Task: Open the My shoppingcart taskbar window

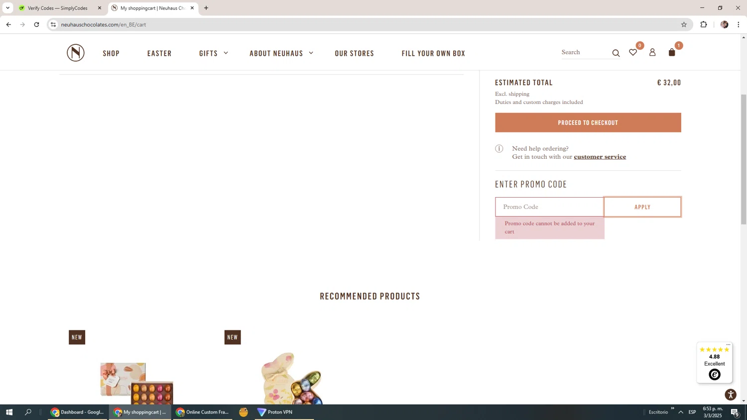Action: coord(140,412)
